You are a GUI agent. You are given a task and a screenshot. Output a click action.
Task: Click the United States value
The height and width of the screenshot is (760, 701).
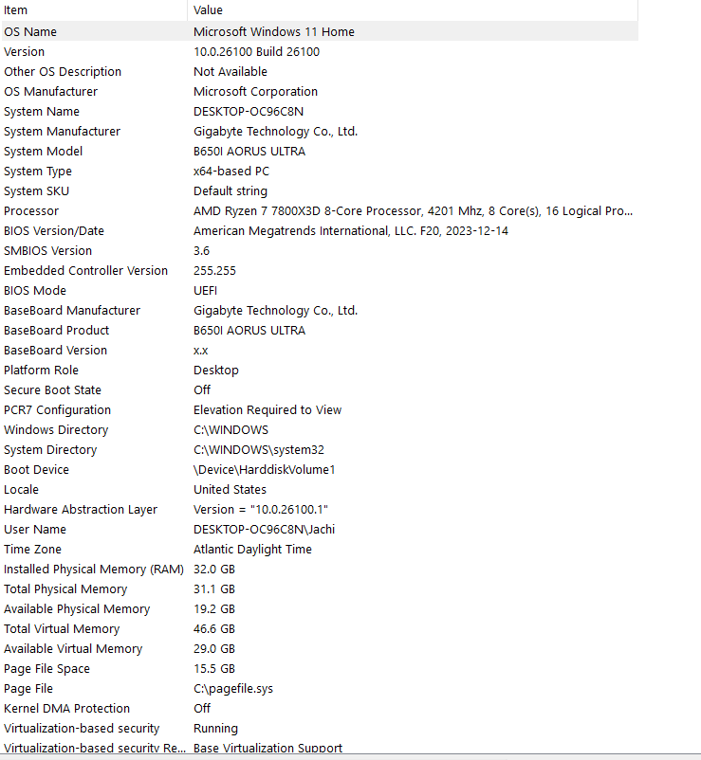(x=230, y=490)
